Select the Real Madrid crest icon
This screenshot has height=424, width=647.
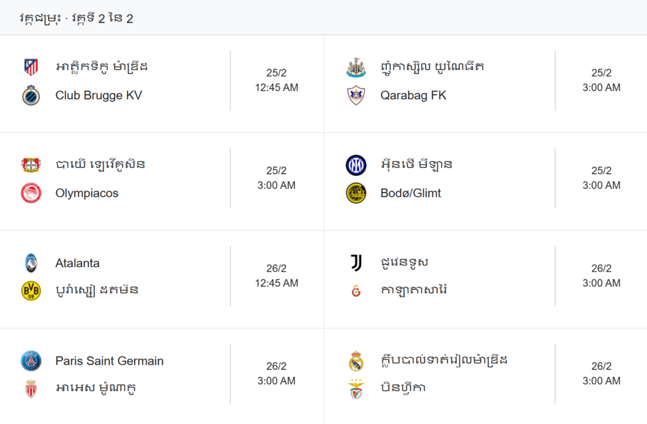[356, 361]
